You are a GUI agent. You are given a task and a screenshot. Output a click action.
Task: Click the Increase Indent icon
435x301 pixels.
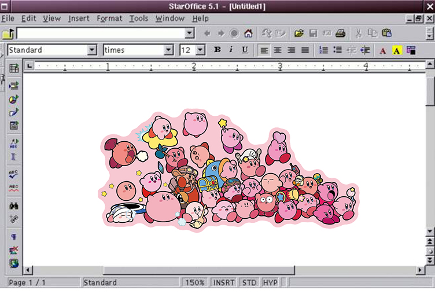[365, 50]
